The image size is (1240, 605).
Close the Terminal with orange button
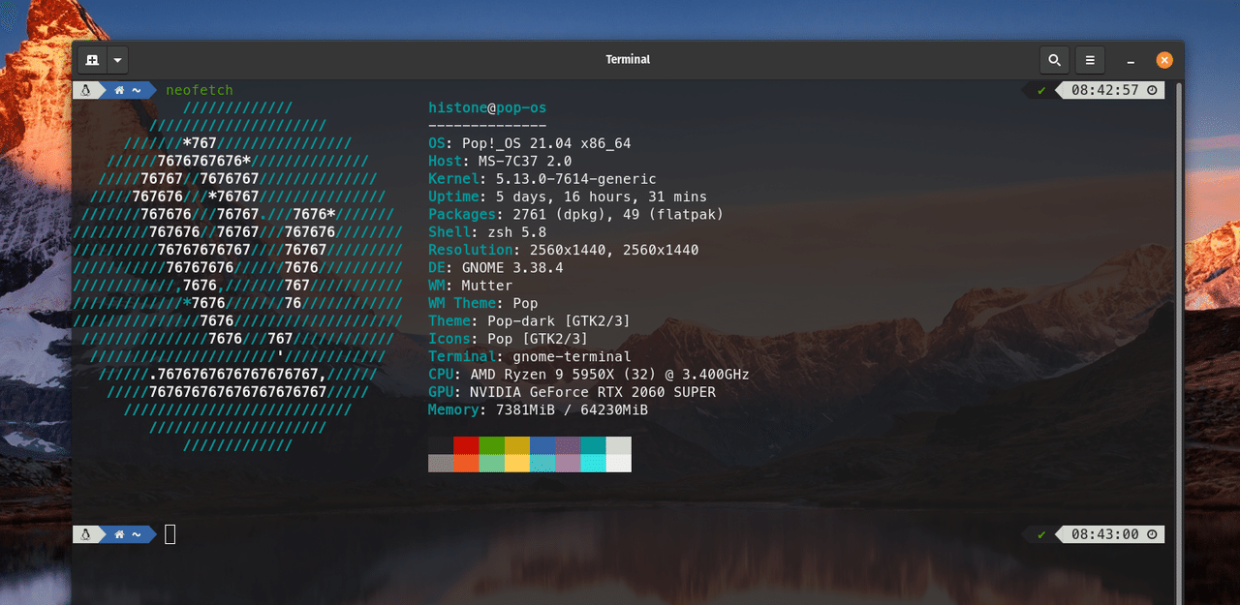coord(1164,60)
